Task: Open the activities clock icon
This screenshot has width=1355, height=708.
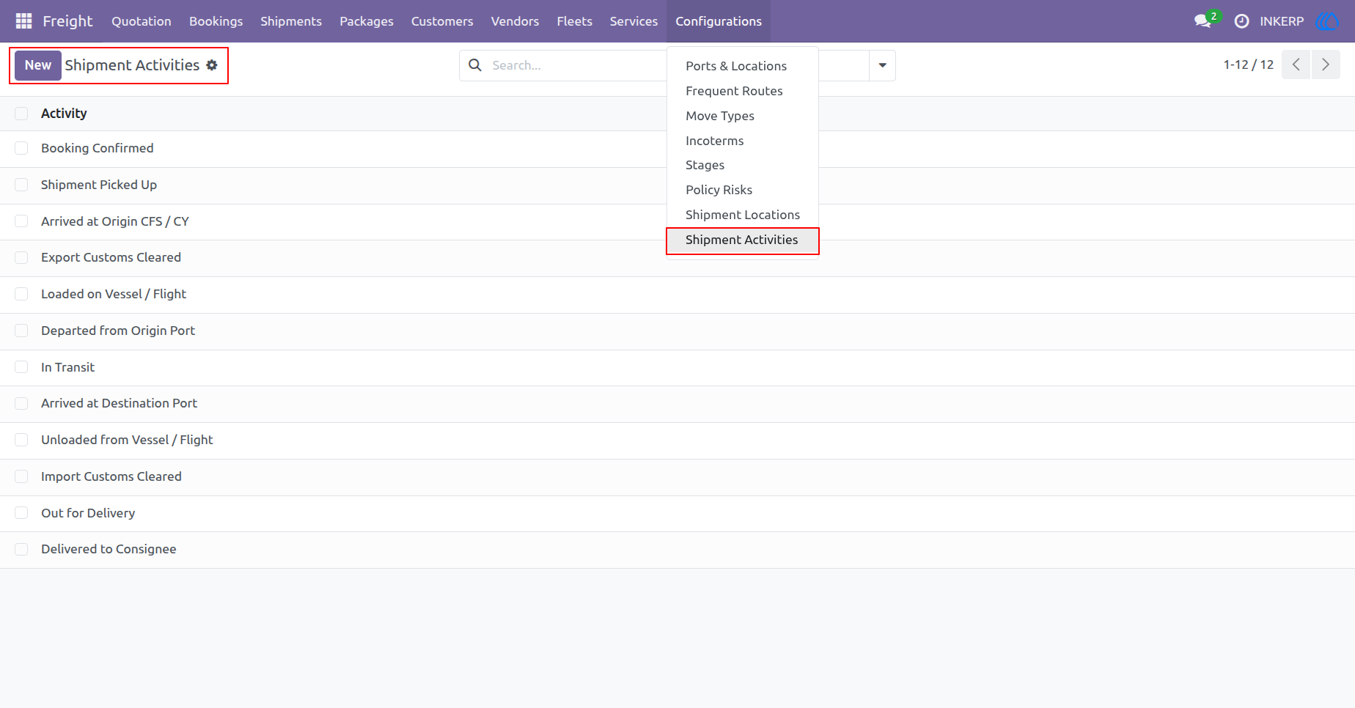Action: 1241,21
